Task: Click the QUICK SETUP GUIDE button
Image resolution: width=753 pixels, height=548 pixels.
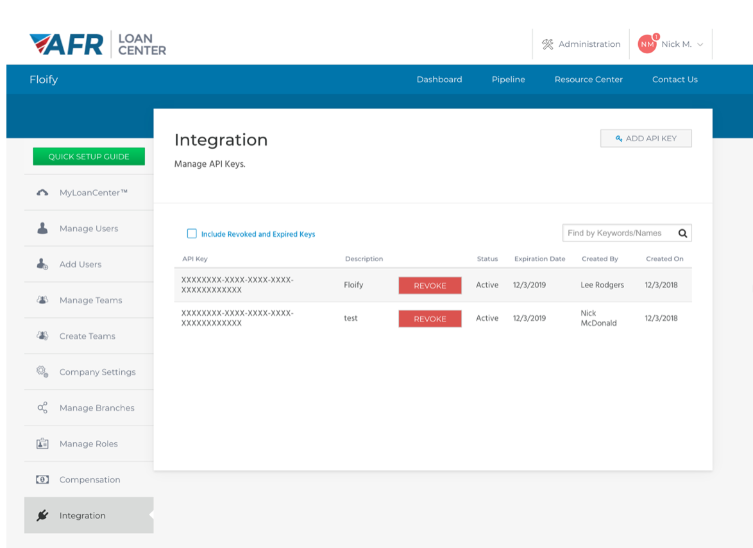Action: click(89, 157)
